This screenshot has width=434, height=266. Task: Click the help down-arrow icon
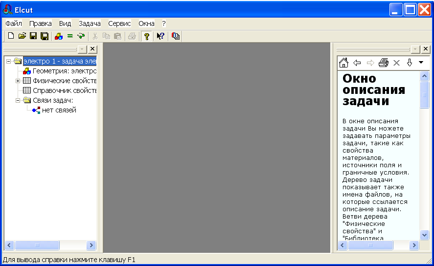point(410,63)
